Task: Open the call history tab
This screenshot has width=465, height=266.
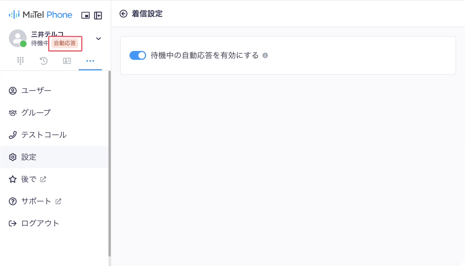Action: [44, 61]
